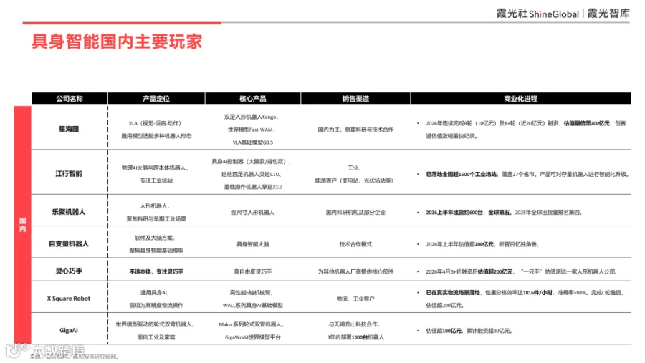Click 已落地全国超1500个工业场站 bold text
This screenshot has height=363, width=645.
(461, 174)
